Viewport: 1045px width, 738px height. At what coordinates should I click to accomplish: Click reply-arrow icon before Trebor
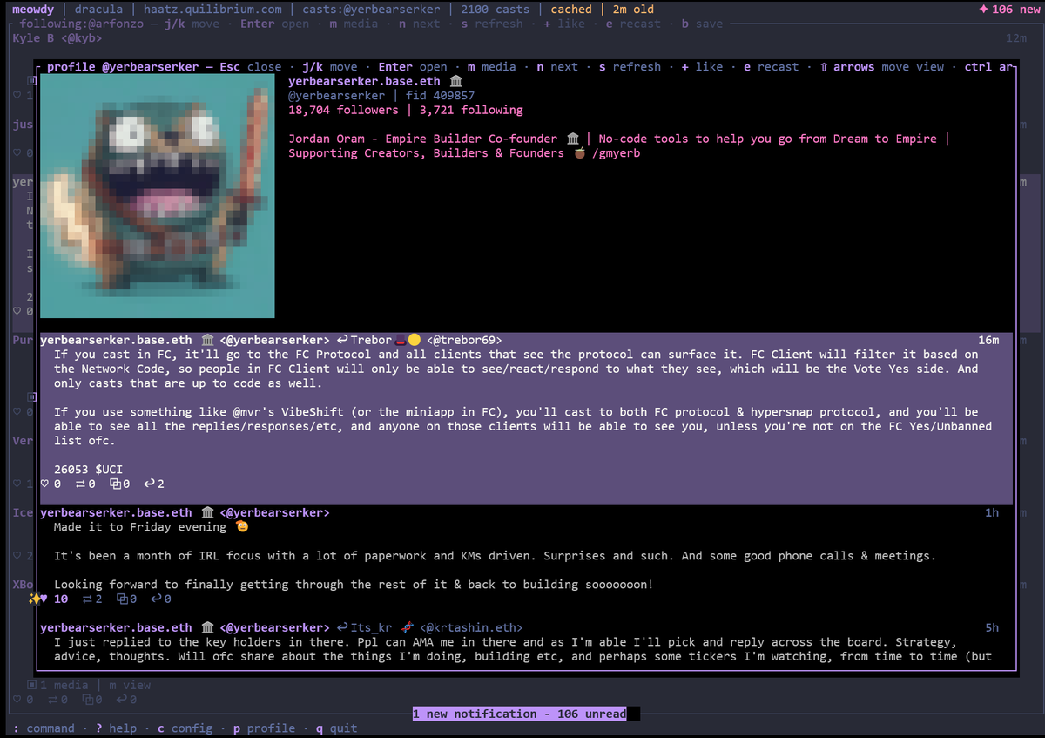pyautogui.click(x=342, y=340)
